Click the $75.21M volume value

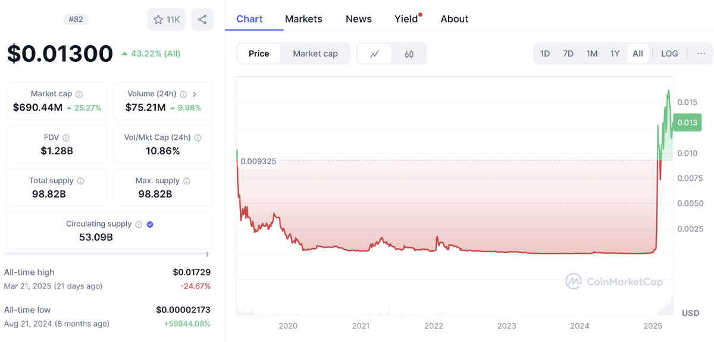pos(145,108)
